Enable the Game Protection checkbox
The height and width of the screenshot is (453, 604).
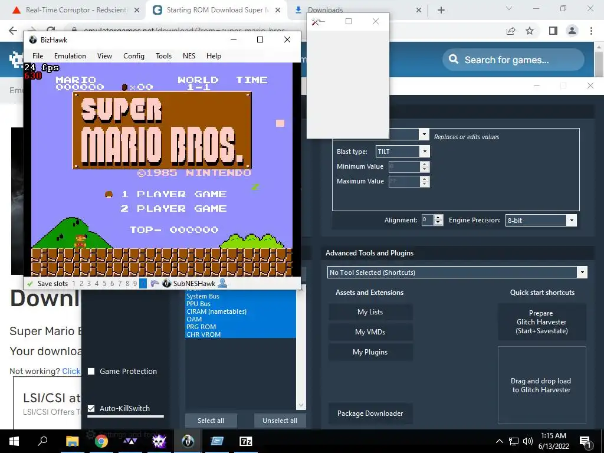(91, 372)
